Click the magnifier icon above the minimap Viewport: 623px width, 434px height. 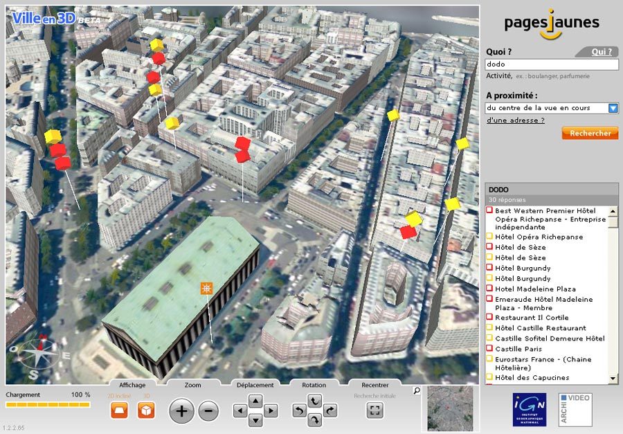tap(417, 391)
